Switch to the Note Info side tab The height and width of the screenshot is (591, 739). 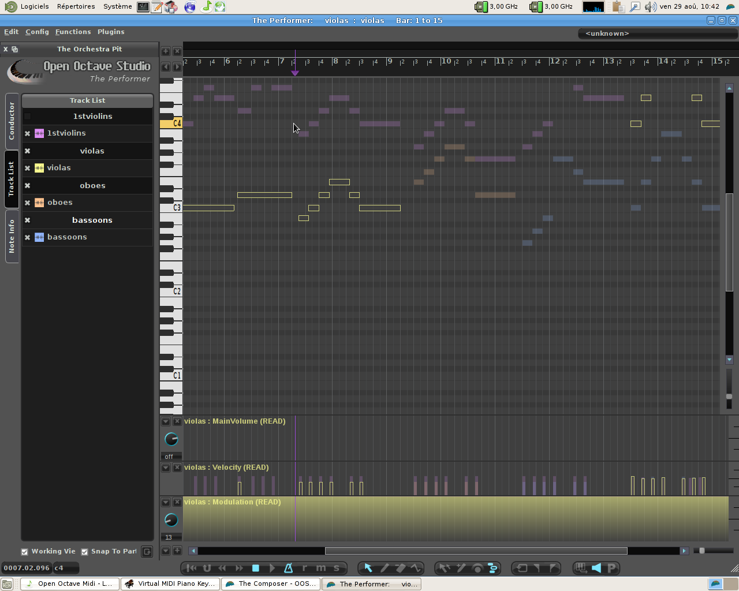click(12, 237)
